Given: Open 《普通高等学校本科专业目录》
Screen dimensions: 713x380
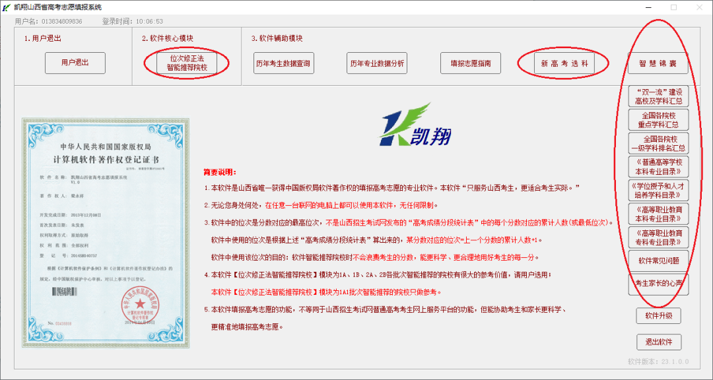Looking at the screenshot, I should pos(658,167).
